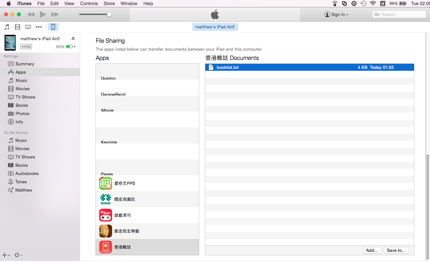This screenshot has width=430, height=262.
Task: Click the iPad thumbnail in the sidebar
Action: (x=10, y=43)
